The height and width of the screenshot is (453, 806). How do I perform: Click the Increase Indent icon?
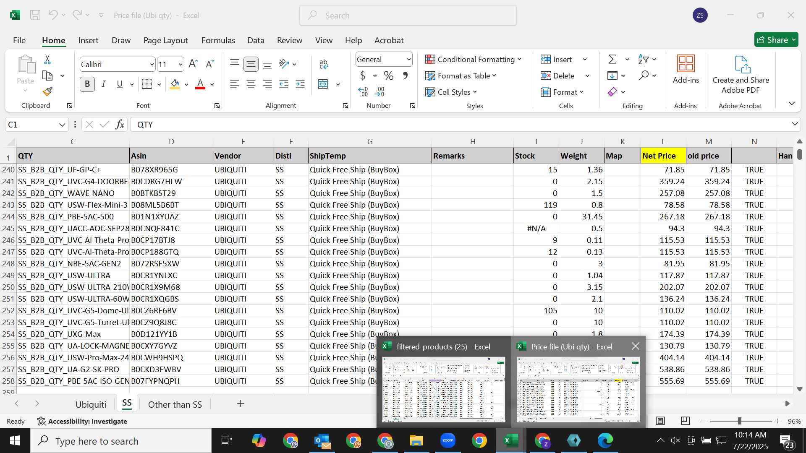300,84
